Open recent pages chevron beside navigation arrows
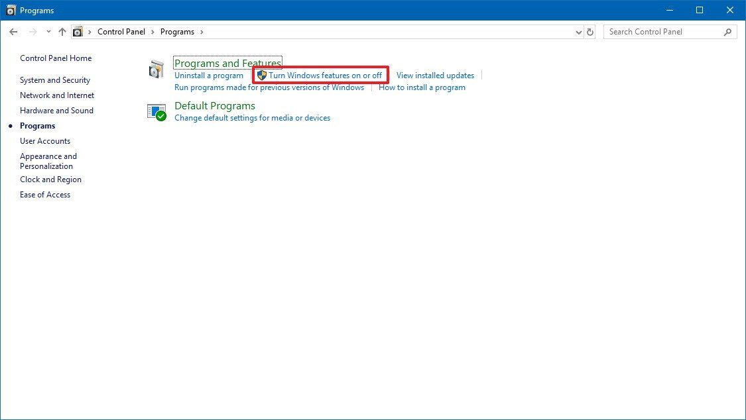Screen dimensions: 746x420 click(x=48, y=31)
